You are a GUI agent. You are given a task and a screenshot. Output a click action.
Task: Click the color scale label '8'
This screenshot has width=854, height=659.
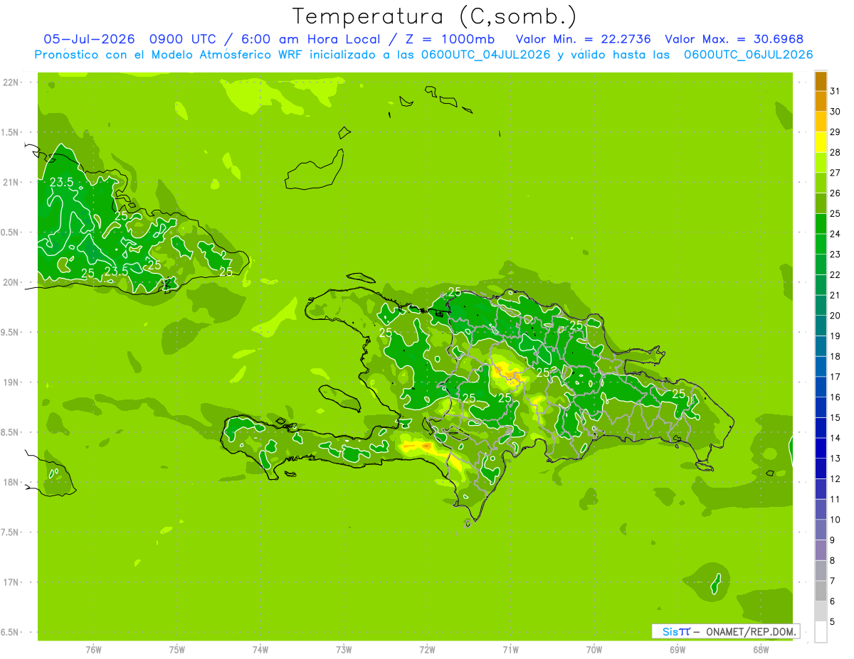(x=833, y=561)
